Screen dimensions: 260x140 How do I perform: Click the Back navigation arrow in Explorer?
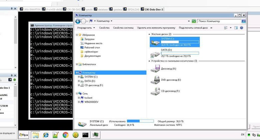pos(78,21)
